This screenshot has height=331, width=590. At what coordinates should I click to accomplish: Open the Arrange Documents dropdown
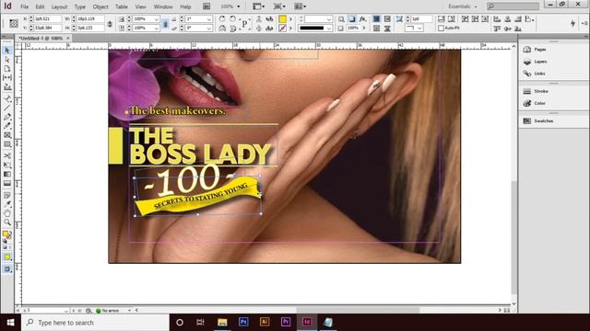(300, 6)
